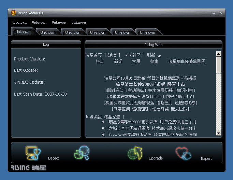
Task: Click the [技术发展历程] link
Action: [x=161, y=90]
